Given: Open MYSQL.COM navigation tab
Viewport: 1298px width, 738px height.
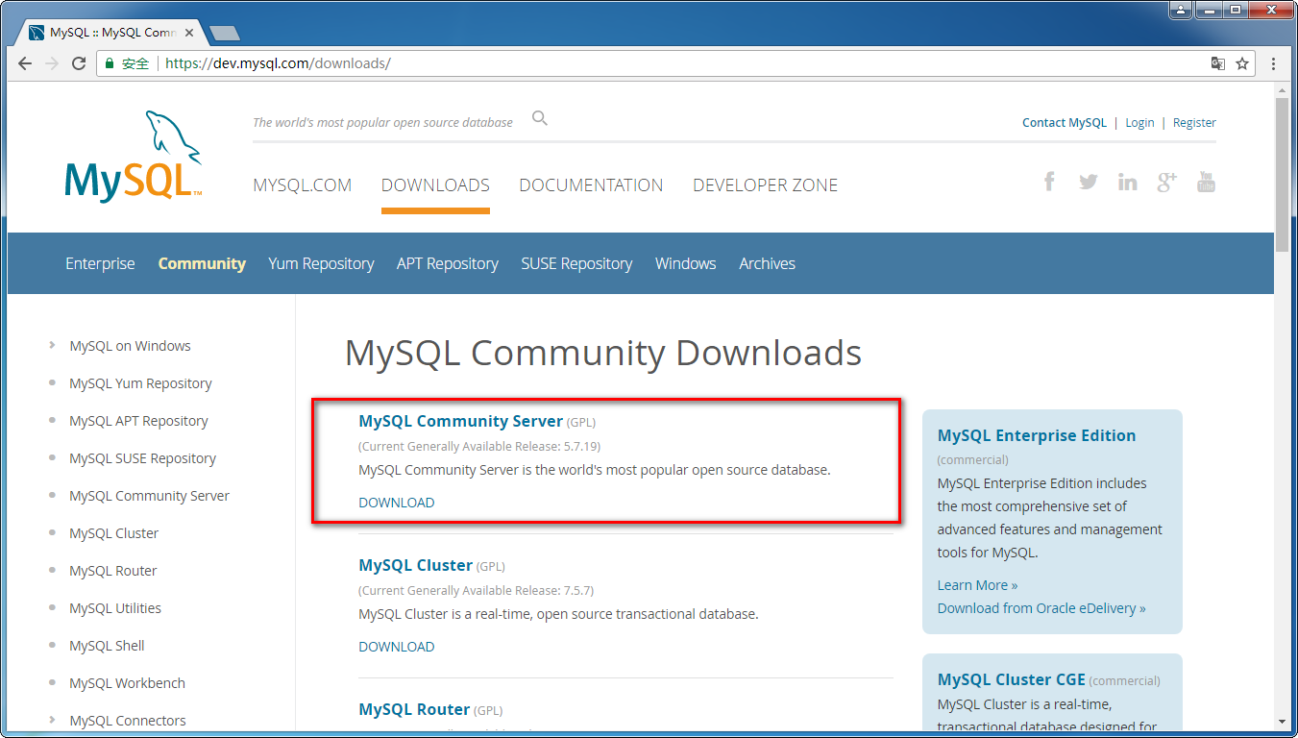Looking at the screenshot, I should coord(303,185).
